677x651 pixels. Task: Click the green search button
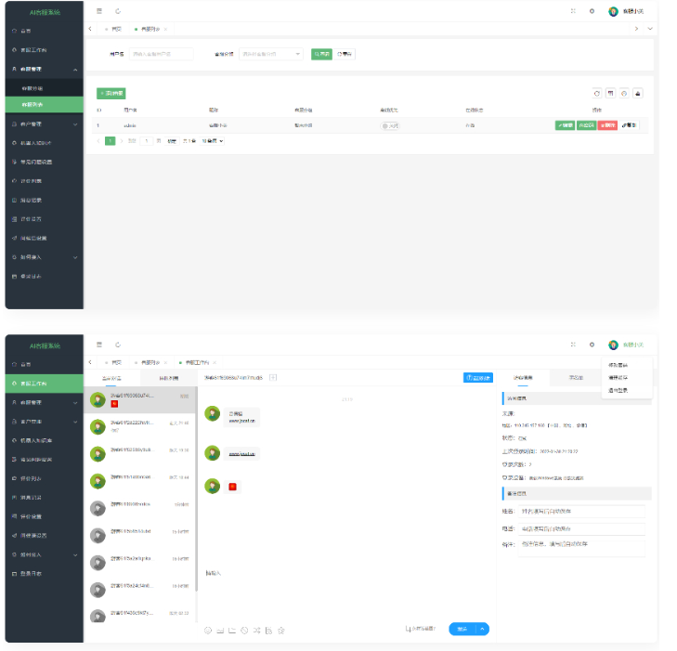point(321,54)
